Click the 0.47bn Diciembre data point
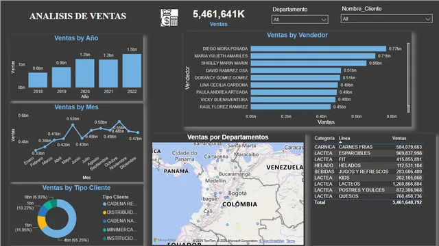 pos(138,133)
